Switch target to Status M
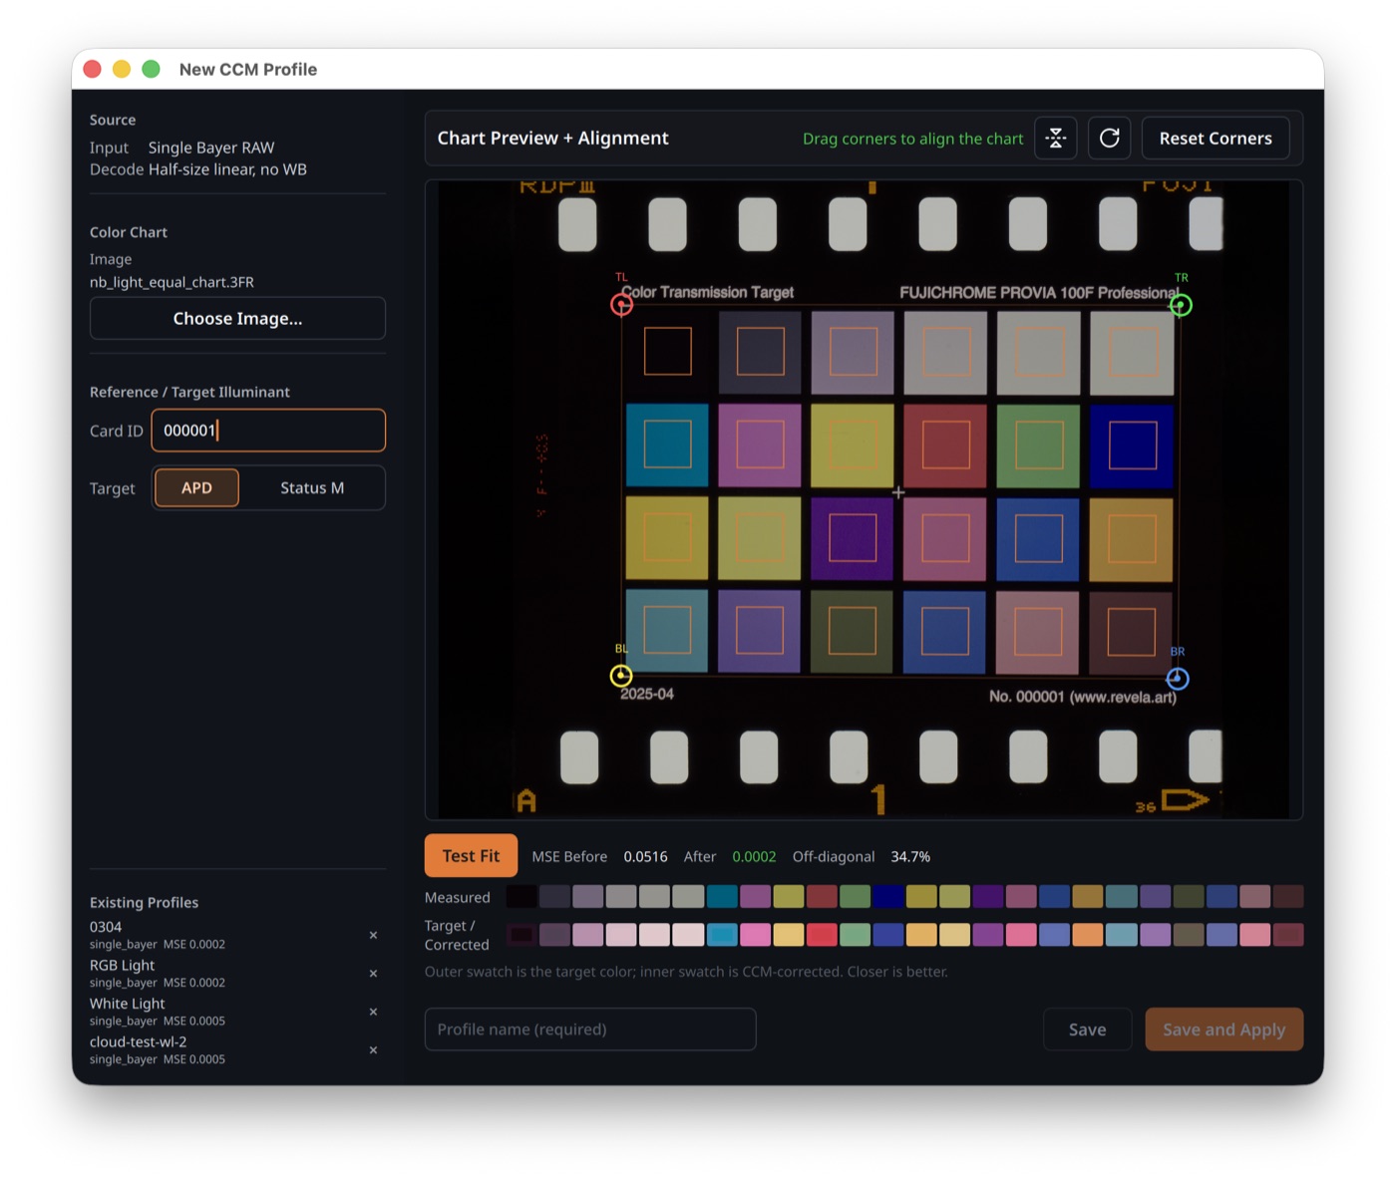The image size is (1396, 1180). click(x=312, y=487)
